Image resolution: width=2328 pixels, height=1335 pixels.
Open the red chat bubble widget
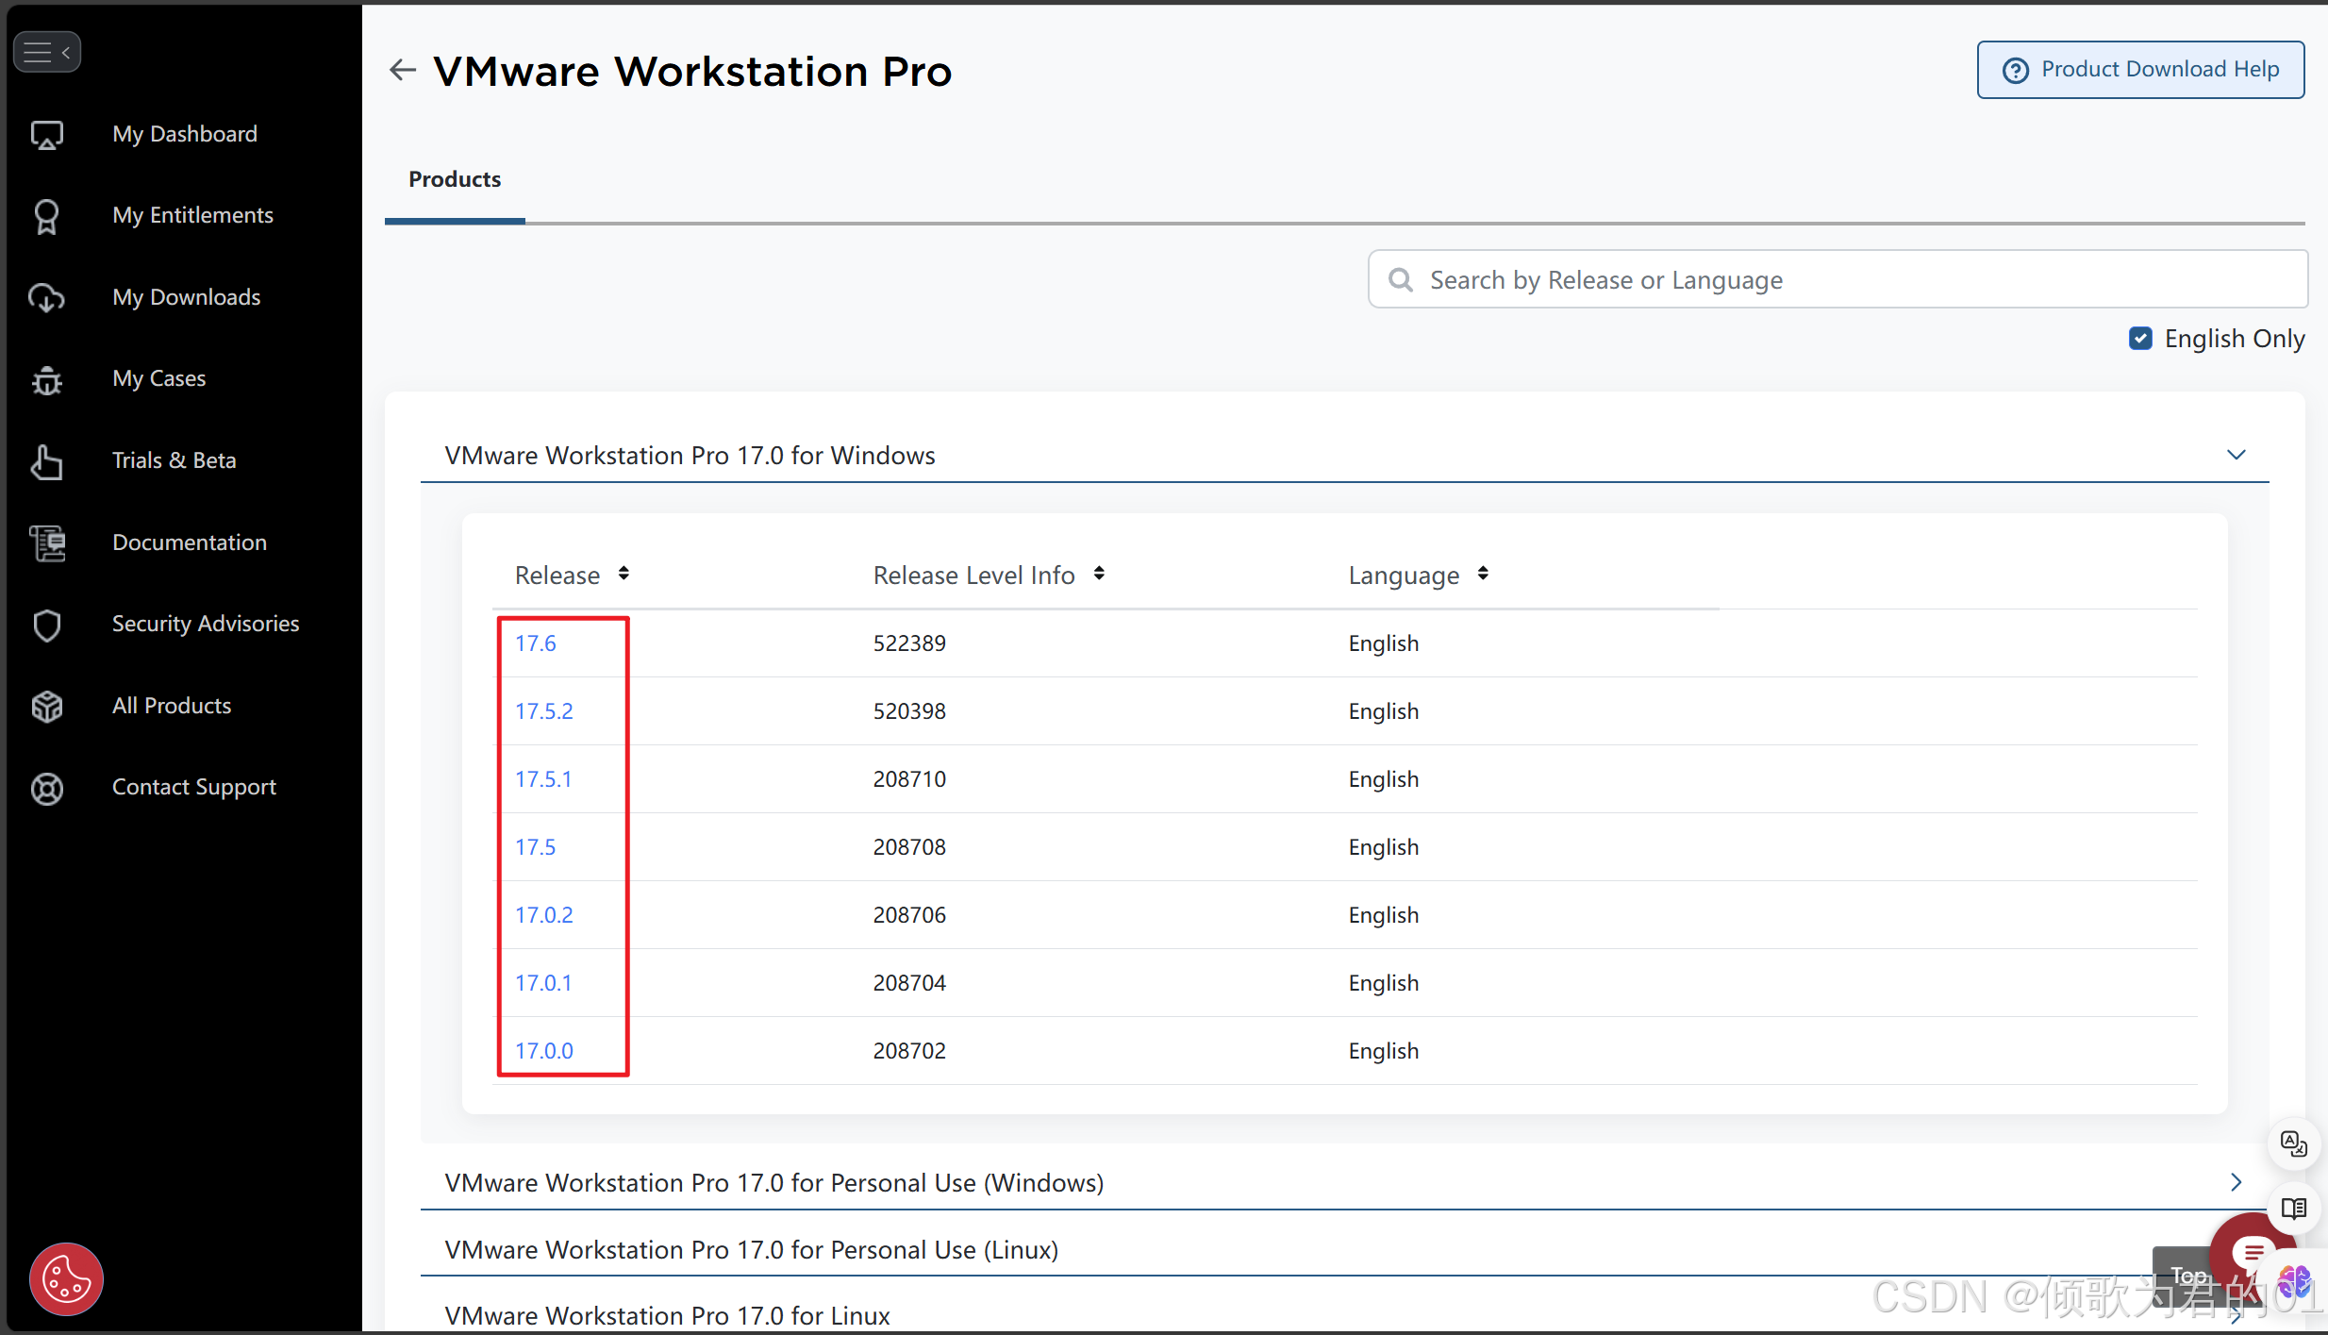point(2251,1252)
